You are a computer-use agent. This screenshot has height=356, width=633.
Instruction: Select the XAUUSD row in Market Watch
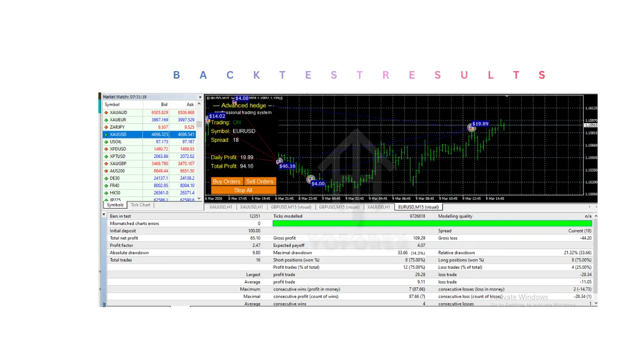pyautogui.click(x=149, y=134)
